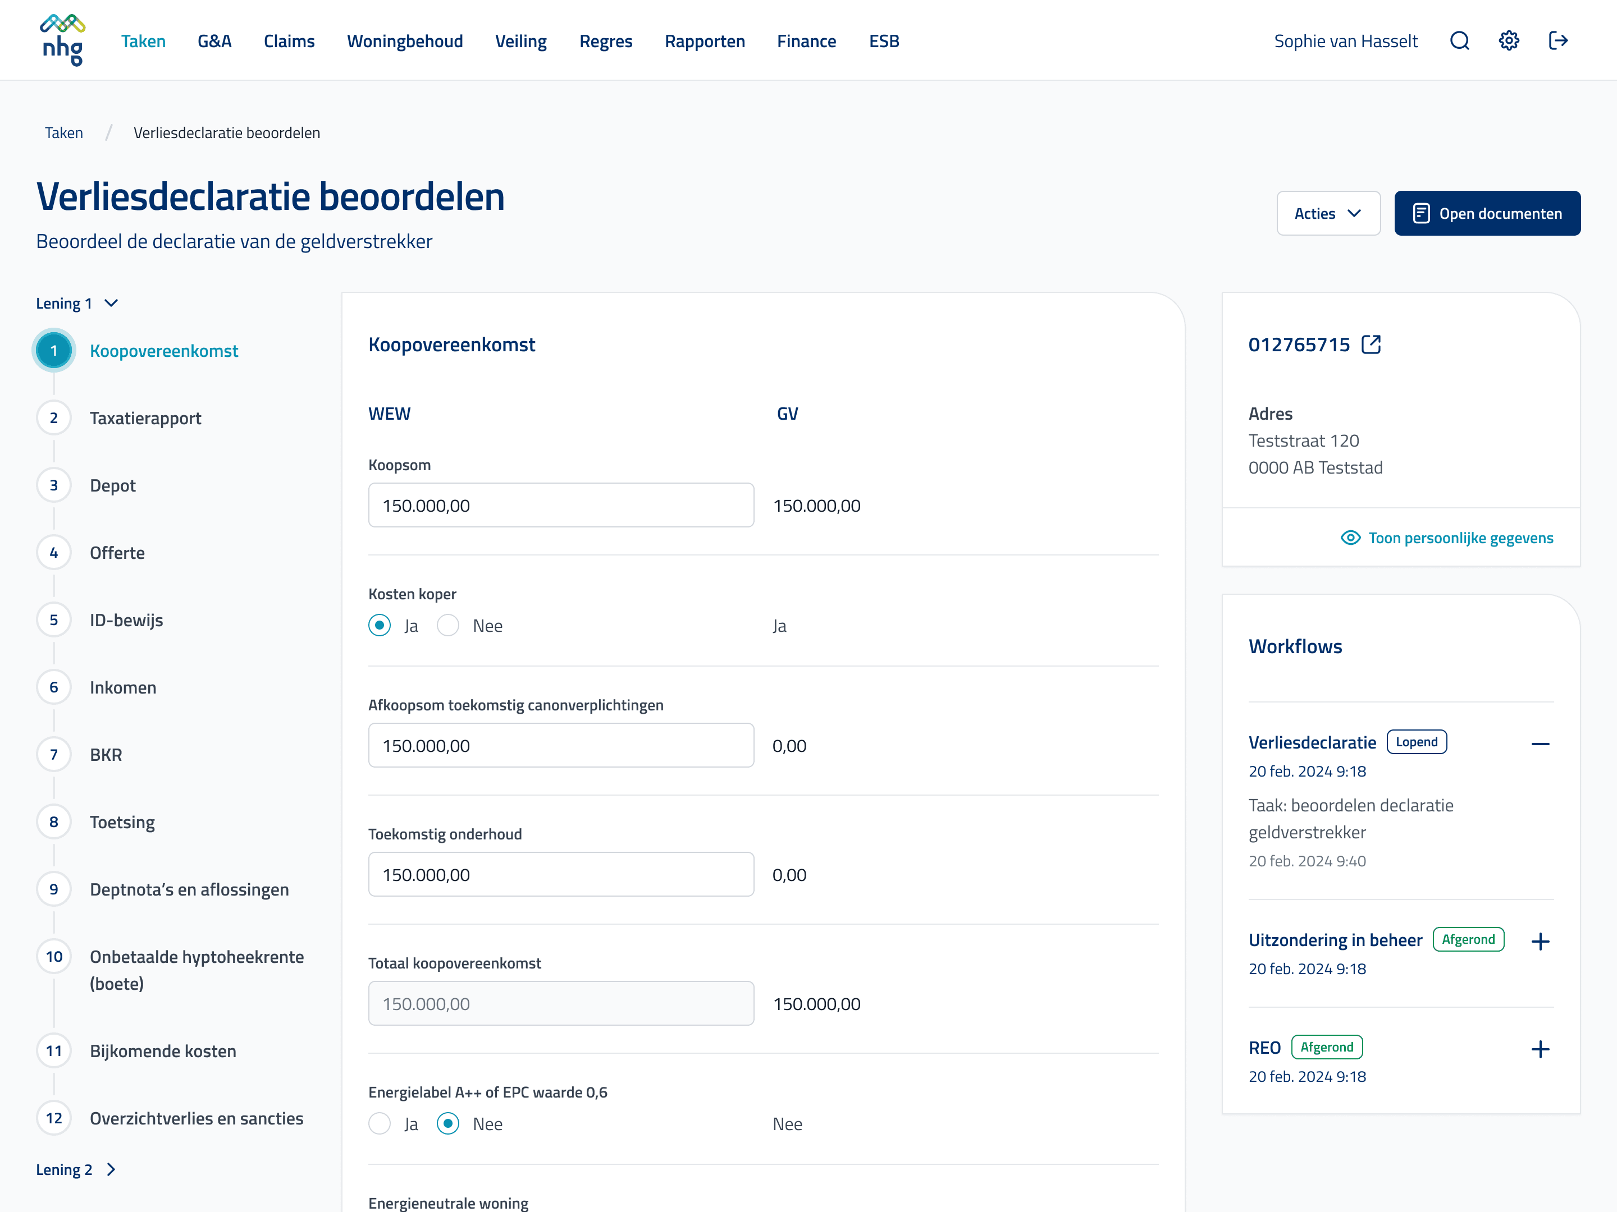Go to step 3 Depot
This screenshot has height=1212, width=1617.
[x=86, y=485]
